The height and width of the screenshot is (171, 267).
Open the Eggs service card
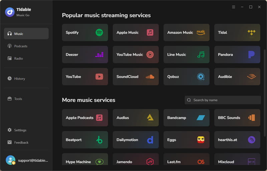(186, 140)
